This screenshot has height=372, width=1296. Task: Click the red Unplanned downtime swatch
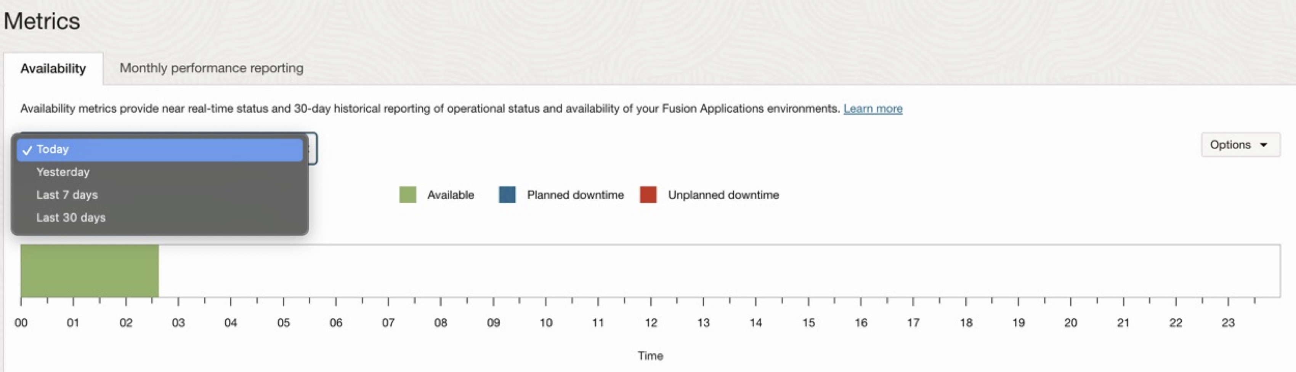pyautogui.click(x=648, y=195)
